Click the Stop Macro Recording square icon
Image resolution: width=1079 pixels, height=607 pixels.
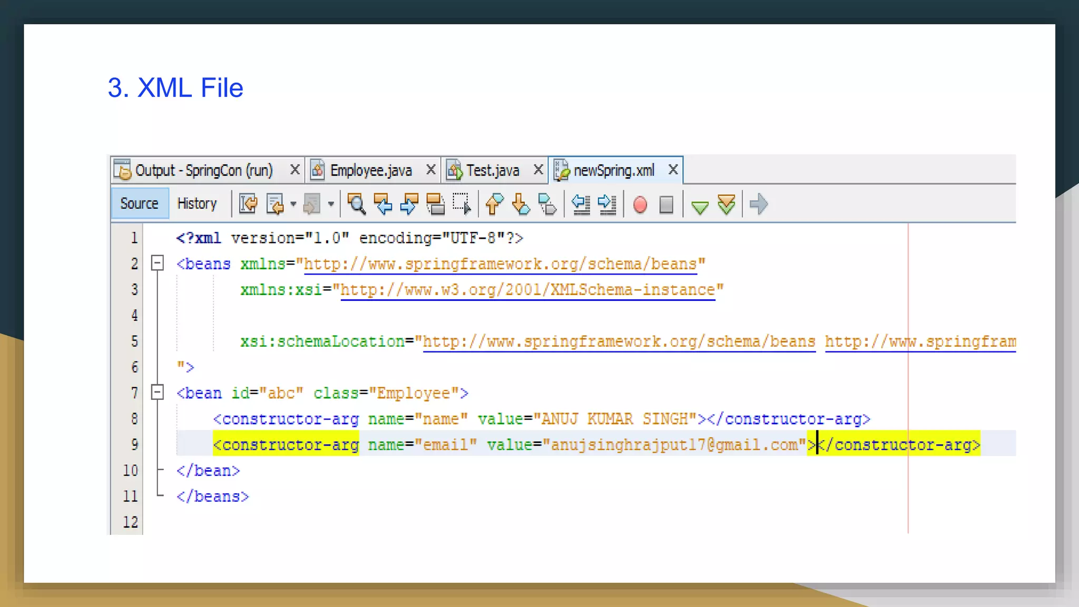pyautogui.click(x=666, y=204)
